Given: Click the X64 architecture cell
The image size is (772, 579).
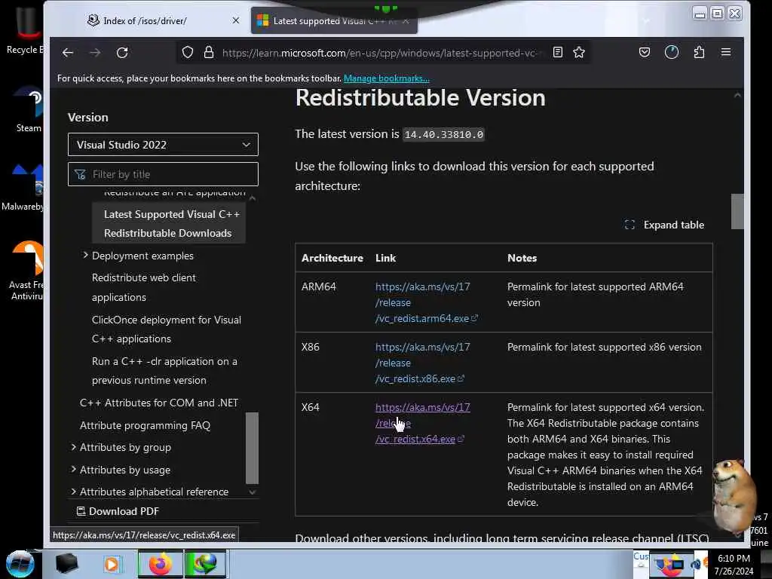Looking at the screenshot, I should coord(310,407).
